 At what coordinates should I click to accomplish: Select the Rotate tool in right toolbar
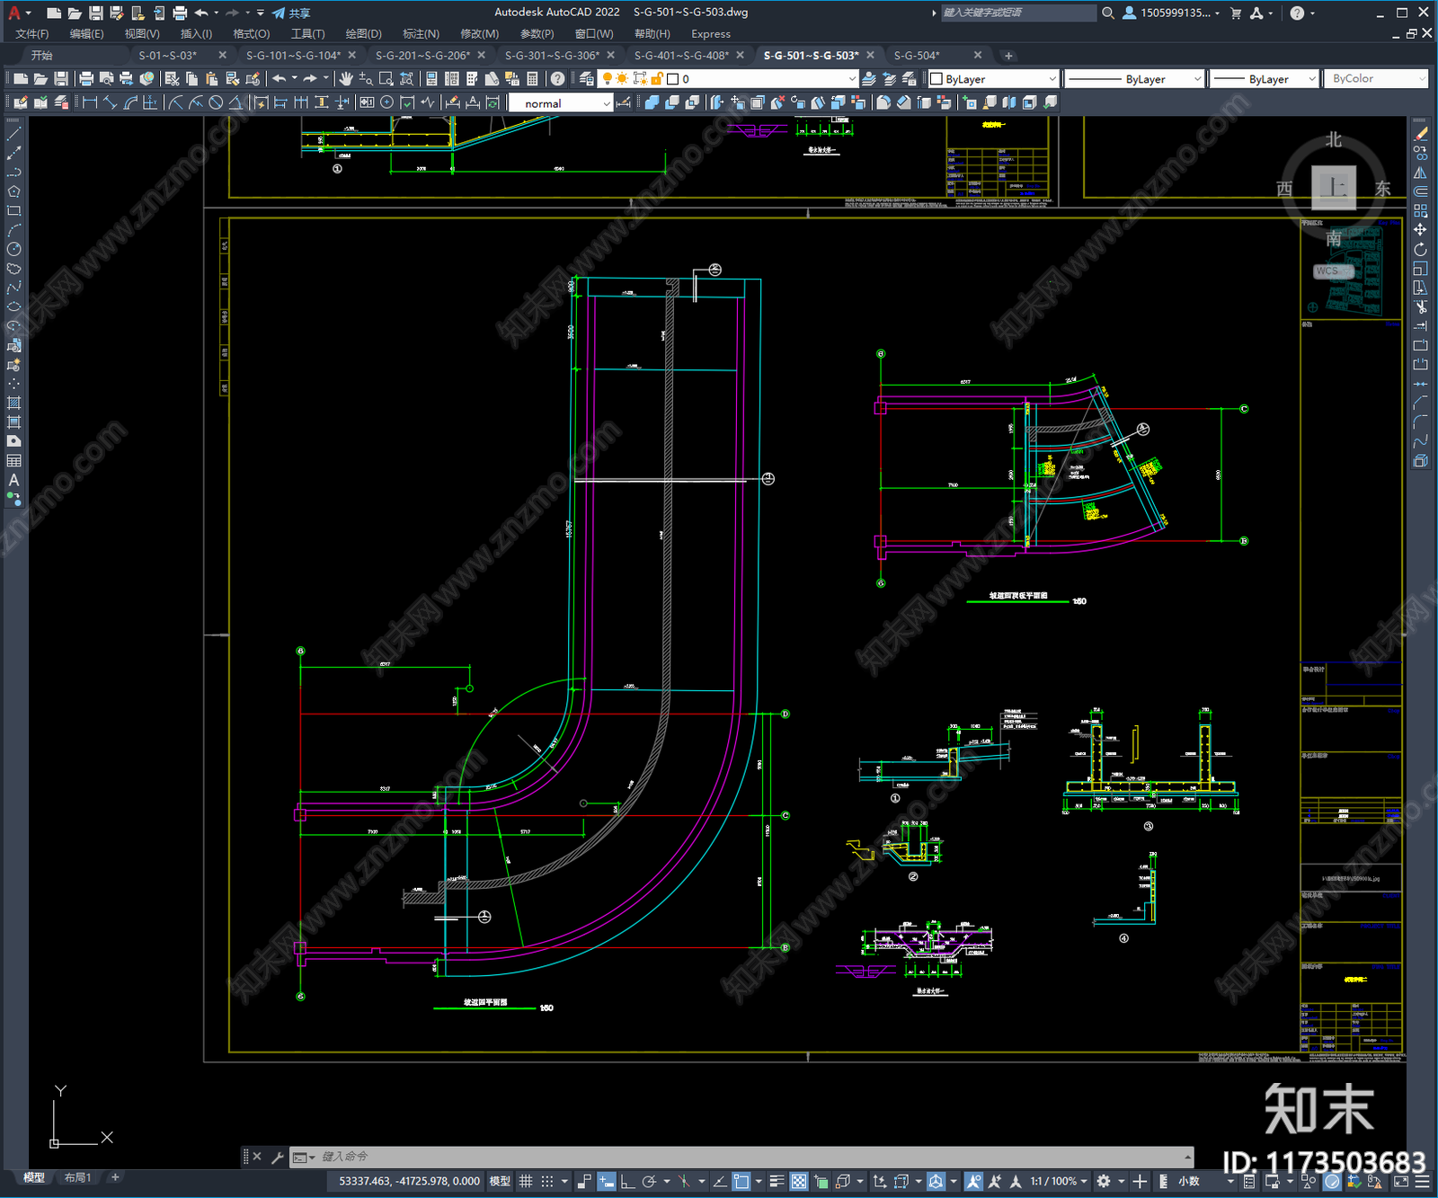click(1420, 249)
